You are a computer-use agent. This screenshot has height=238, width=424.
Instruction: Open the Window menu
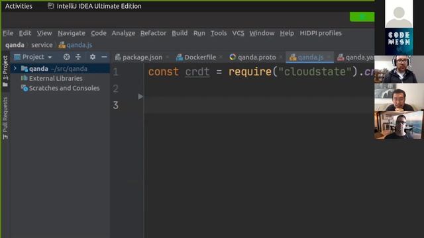tap(262, 33)
